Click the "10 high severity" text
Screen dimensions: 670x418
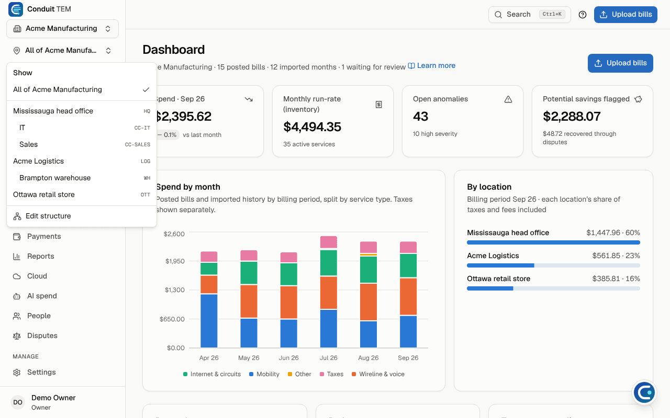(435, 134)
